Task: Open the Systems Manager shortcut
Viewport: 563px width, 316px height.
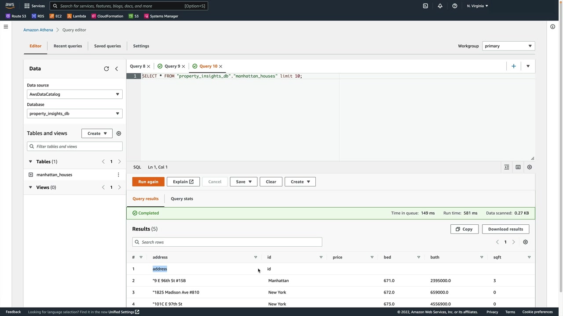Action: (161, 16)
